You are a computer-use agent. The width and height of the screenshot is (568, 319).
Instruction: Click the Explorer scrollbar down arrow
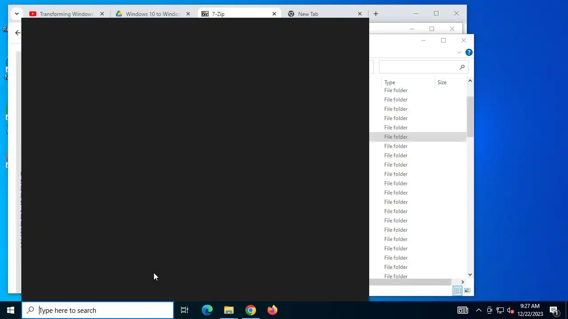click(x=470, y=275)
